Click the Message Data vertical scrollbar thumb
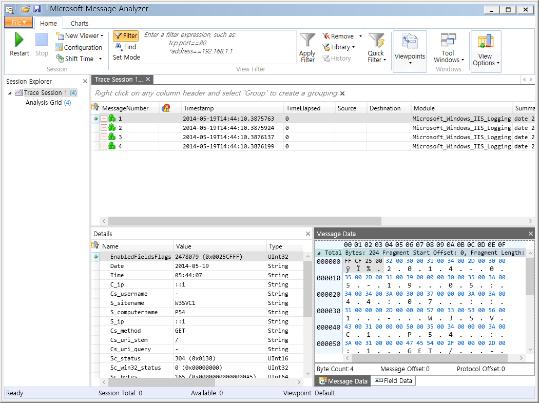Screen dimensions: 539x403 click(530, 277)
